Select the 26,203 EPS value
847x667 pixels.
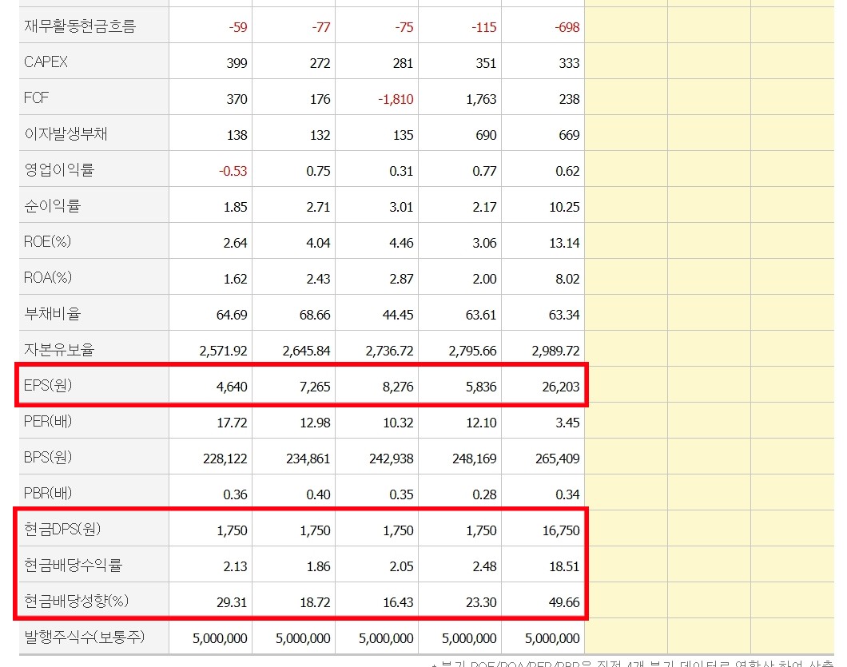(x=561, y=387)
